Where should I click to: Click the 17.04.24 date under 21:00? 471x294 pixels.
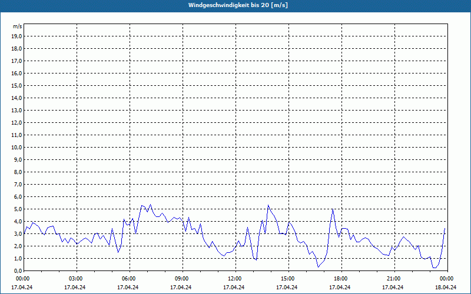tap(393, 287)
